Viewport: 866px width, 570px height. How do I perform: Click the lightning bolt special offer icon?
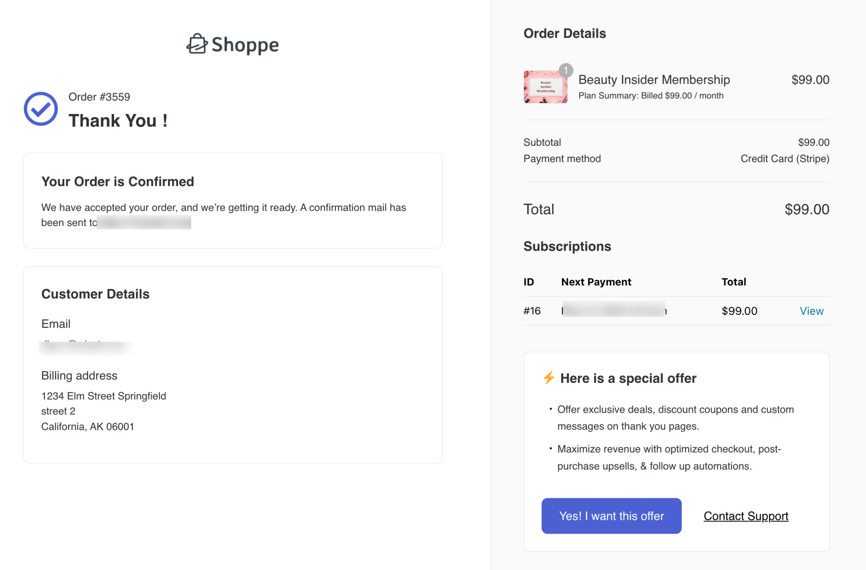tap(549, 378)
